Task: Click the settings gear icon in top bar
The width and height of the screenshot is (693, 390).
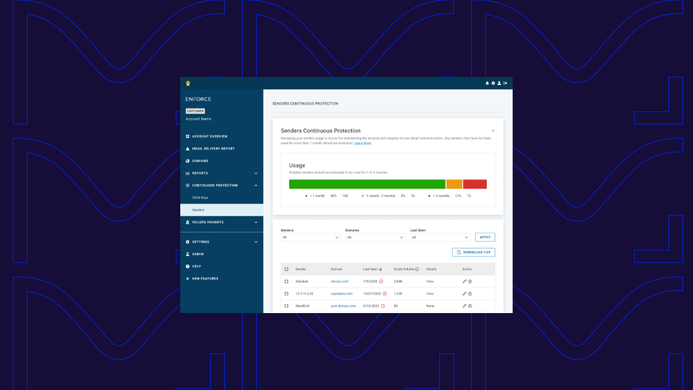Action: click(x=493, y=83)
